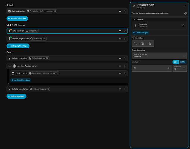This screenshot has height=149, width=190.
Task: Select the Schalter einschalten action row
Action: 67,58
